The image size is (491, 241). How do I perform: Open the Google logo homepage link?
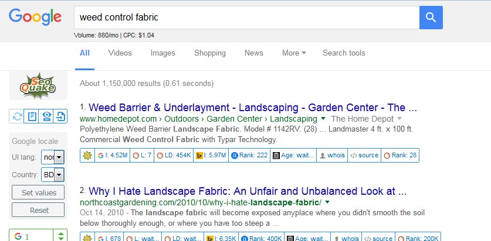click(x=35, y=17)
